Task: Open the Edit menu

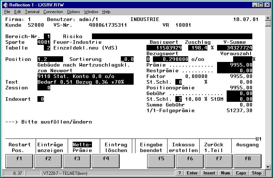Action: pyautogui.click(x=17, y=12)
